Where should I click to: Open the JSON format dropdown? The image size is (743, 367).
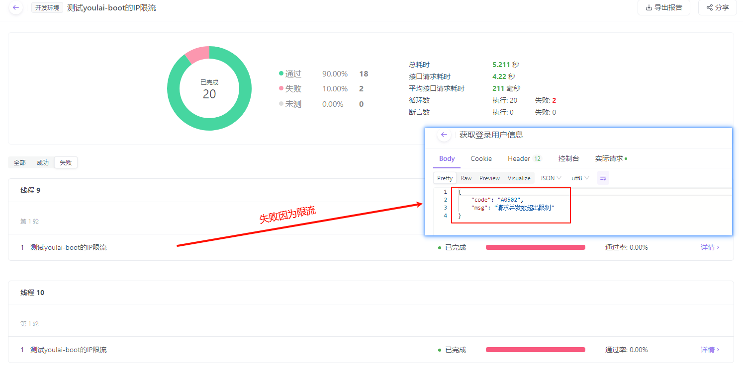click(x=551, y=178)
